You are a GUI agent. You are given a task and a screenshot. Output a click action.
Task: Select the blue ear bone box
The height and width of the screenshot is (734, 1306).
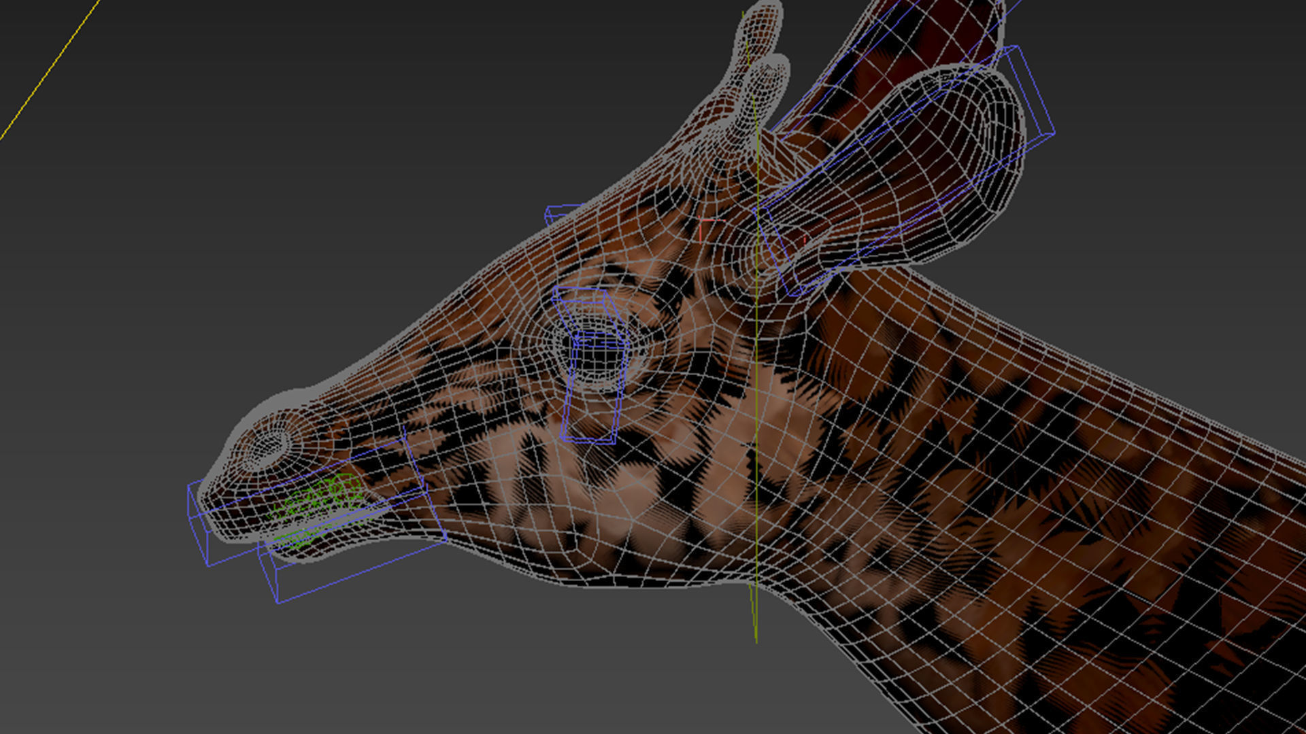point(905,171)
